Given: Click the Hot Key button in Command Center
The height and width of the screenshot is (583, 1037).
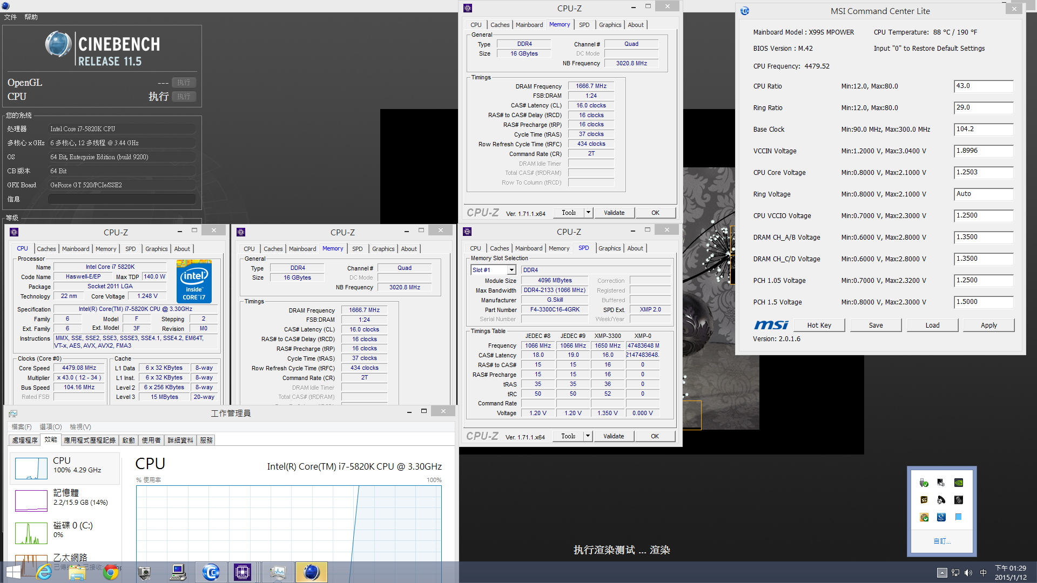Looking at the screenshot, I should [819, 325].
